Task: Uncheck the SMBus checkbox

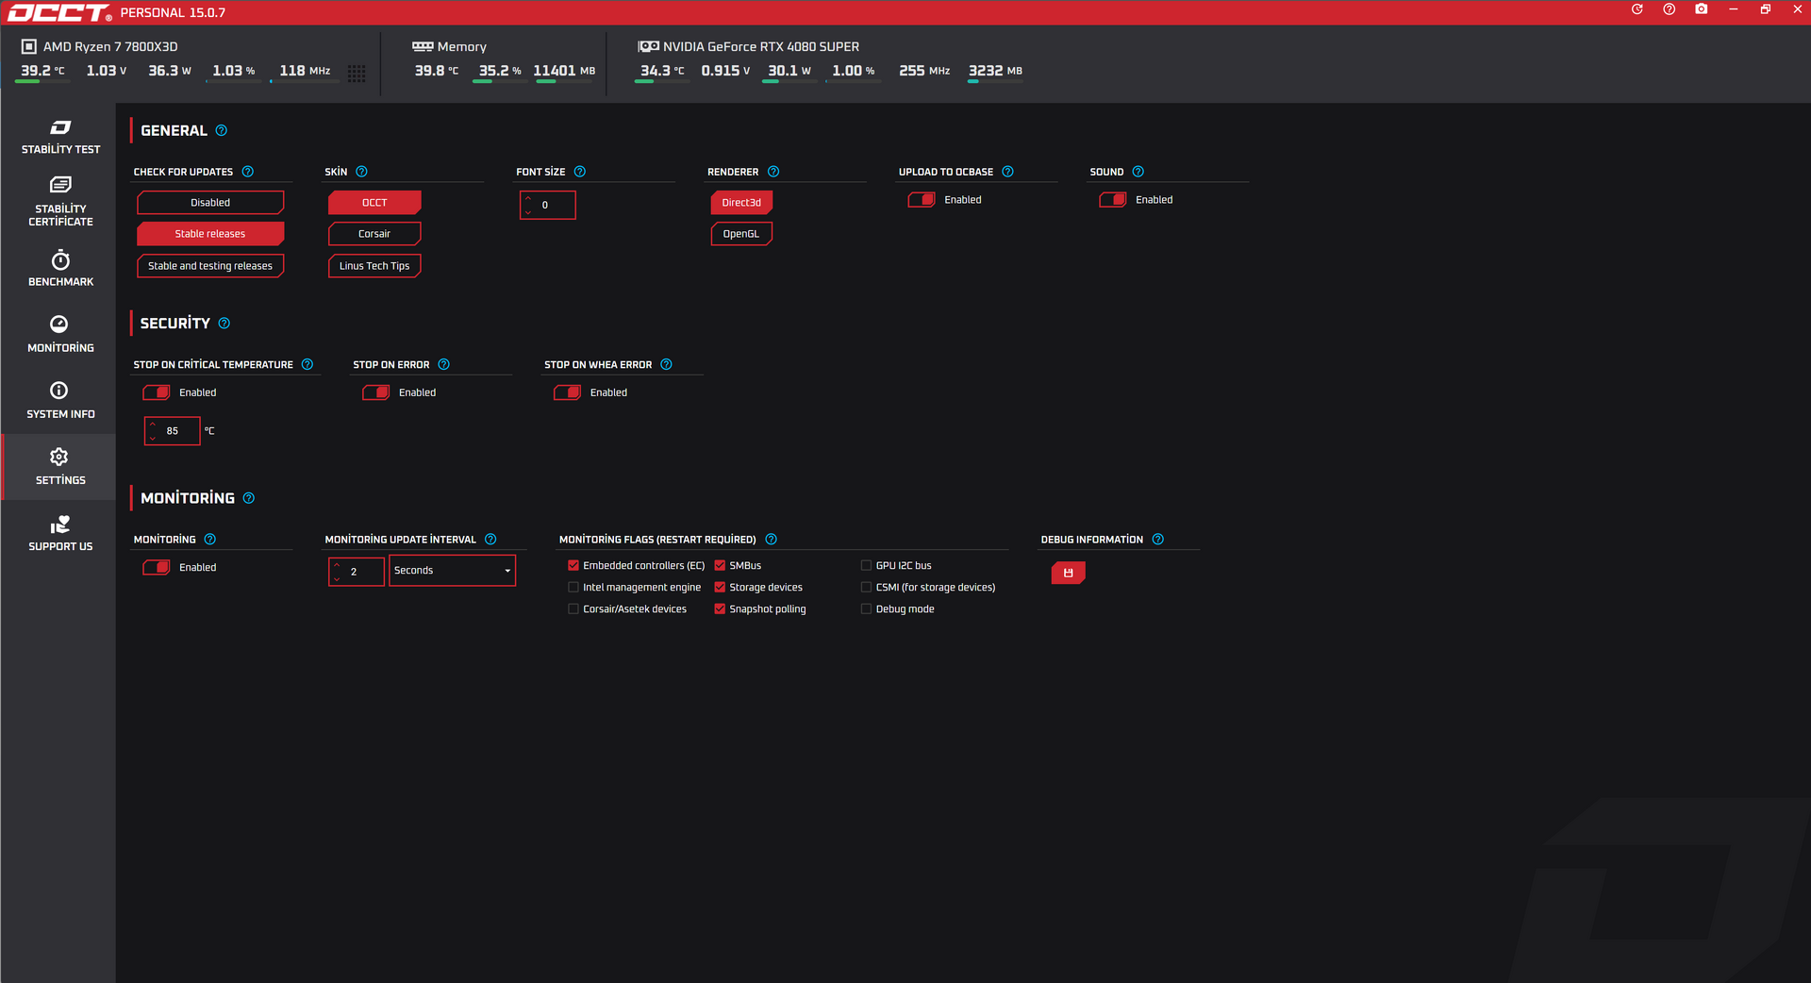Action: pyautogui.click(x=720, y=566)
